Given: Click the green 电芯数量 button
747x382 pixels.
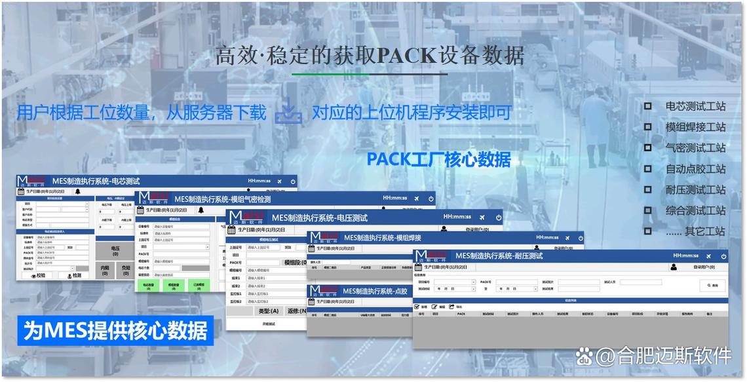Looking at the screenshot, I should click(x=149, y=285).
